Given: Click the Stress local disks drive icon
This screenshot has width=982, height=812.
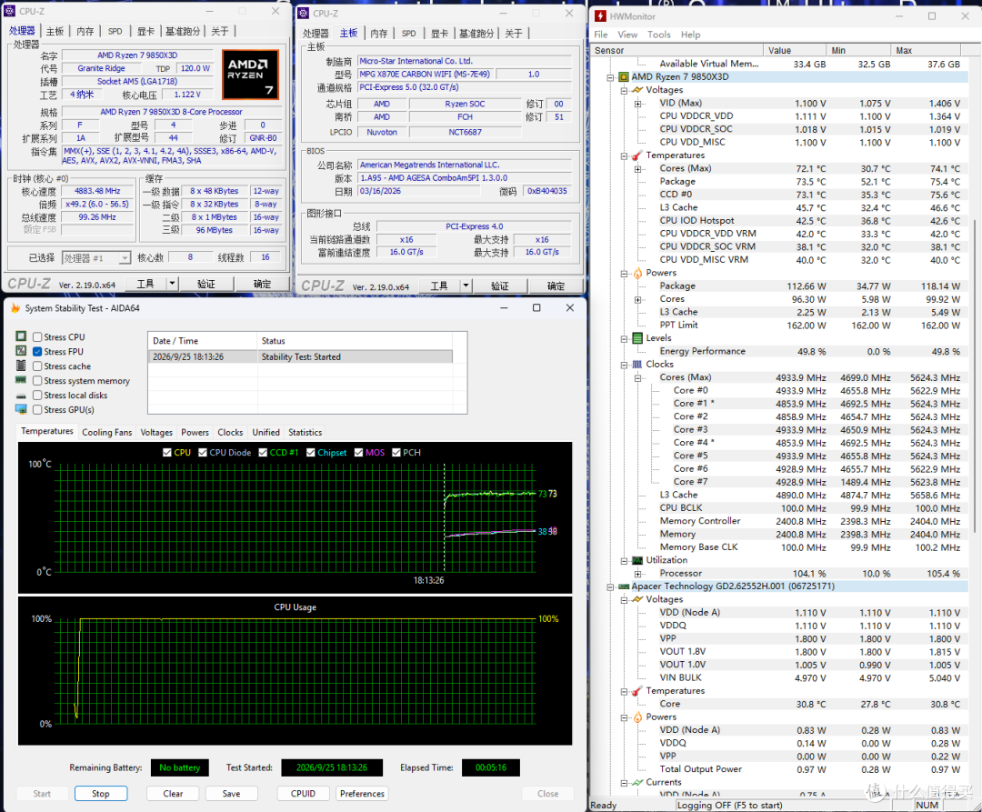Looking at the screenshot, I should click(x=21, y=396).
